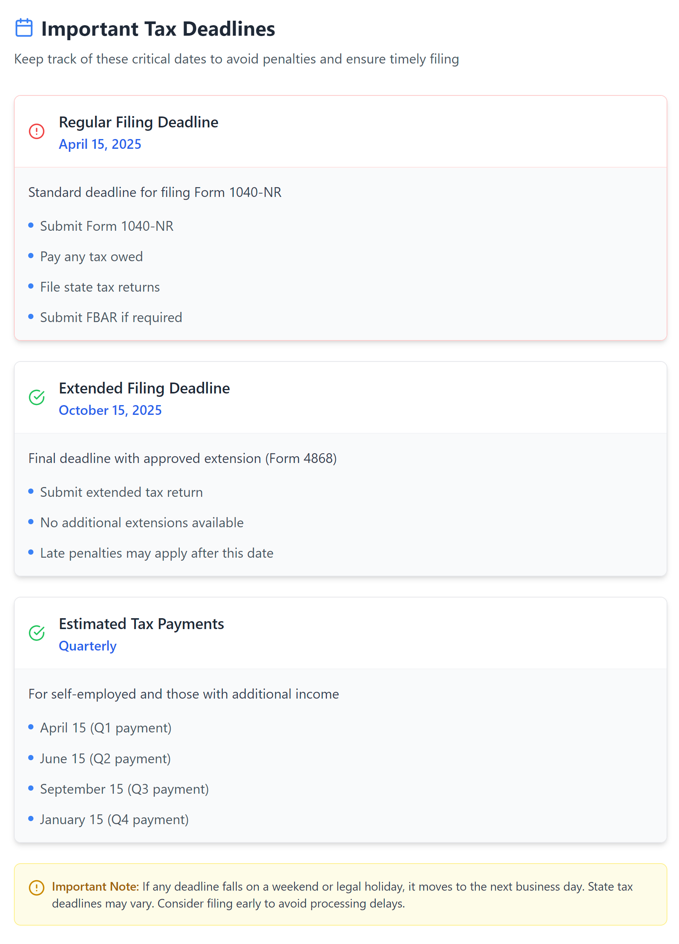The width and height of the screenshot is (679, 944).
Task: Click the Important Note bold label
Action: [x=95, y=887]
